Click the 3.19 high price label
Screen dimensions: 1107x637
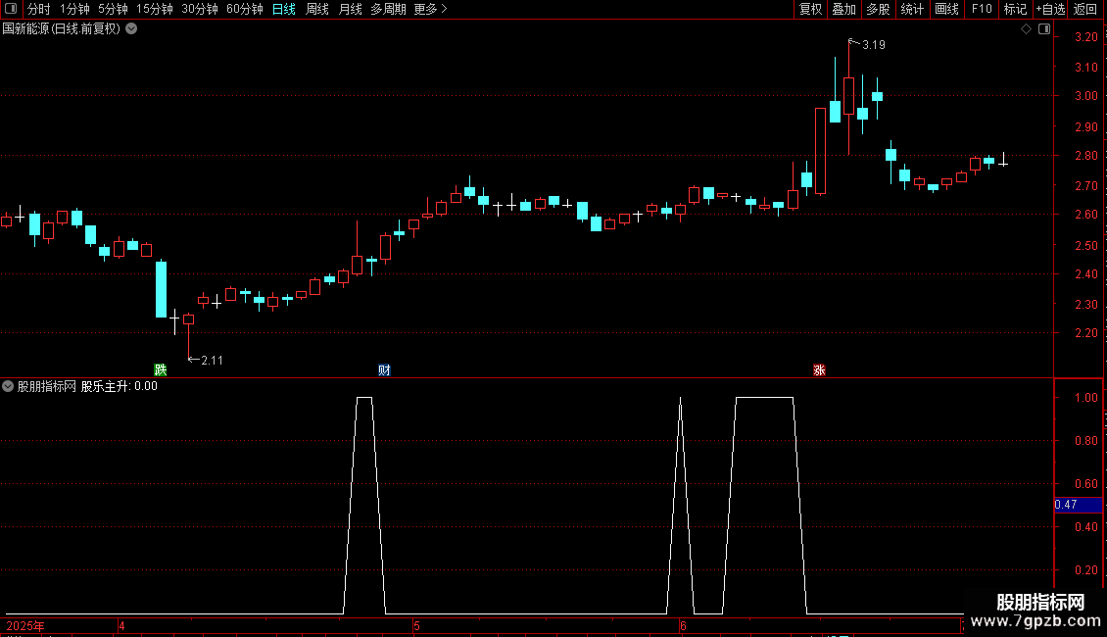(x=873, y=45)
